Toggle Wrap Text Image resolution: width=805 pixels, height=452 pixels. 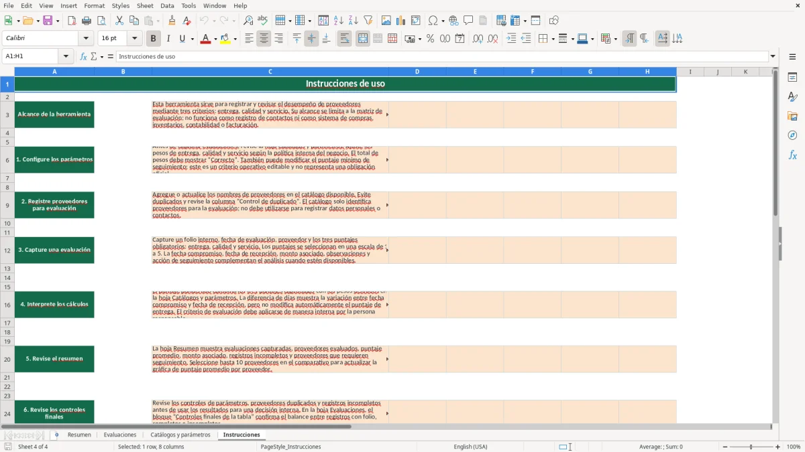(x=344, y=39)
